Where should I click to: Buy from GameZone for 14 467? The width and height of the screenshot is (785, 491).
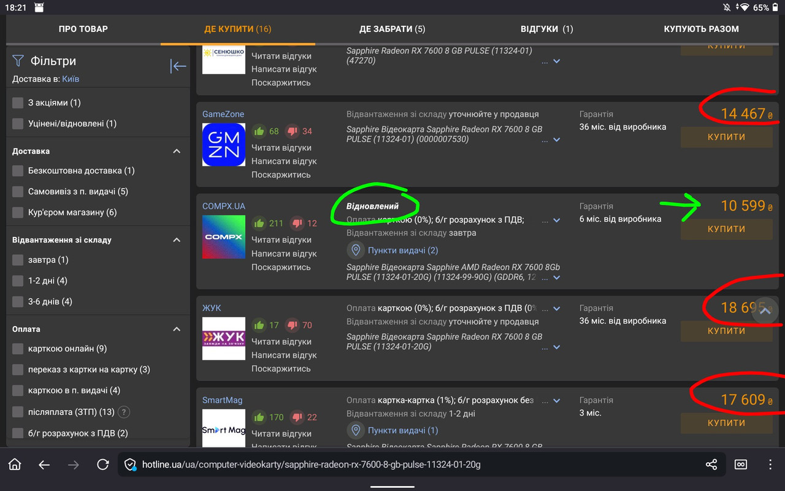point(726,137)
